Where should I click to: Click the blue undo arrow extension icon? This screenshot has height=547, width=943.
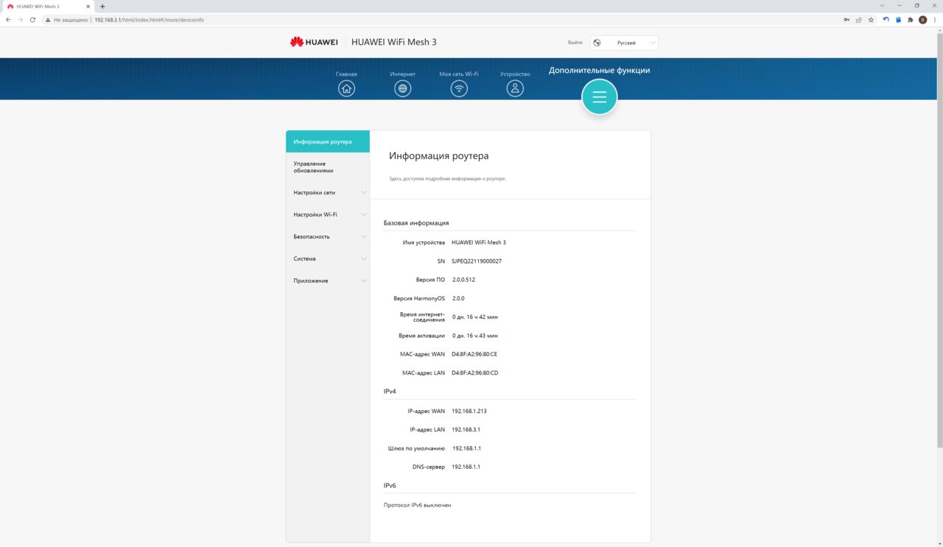(886, 20)
